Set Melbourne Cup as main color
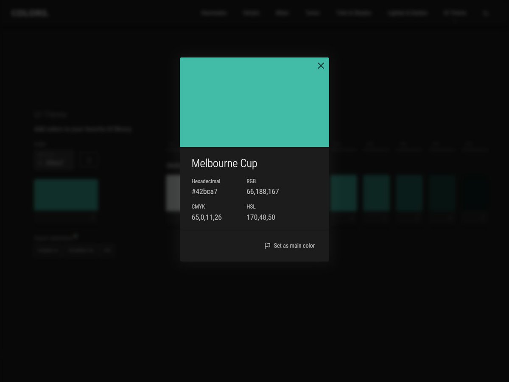The width and height of the screenshot is (509, 382). tap(290, 246)
